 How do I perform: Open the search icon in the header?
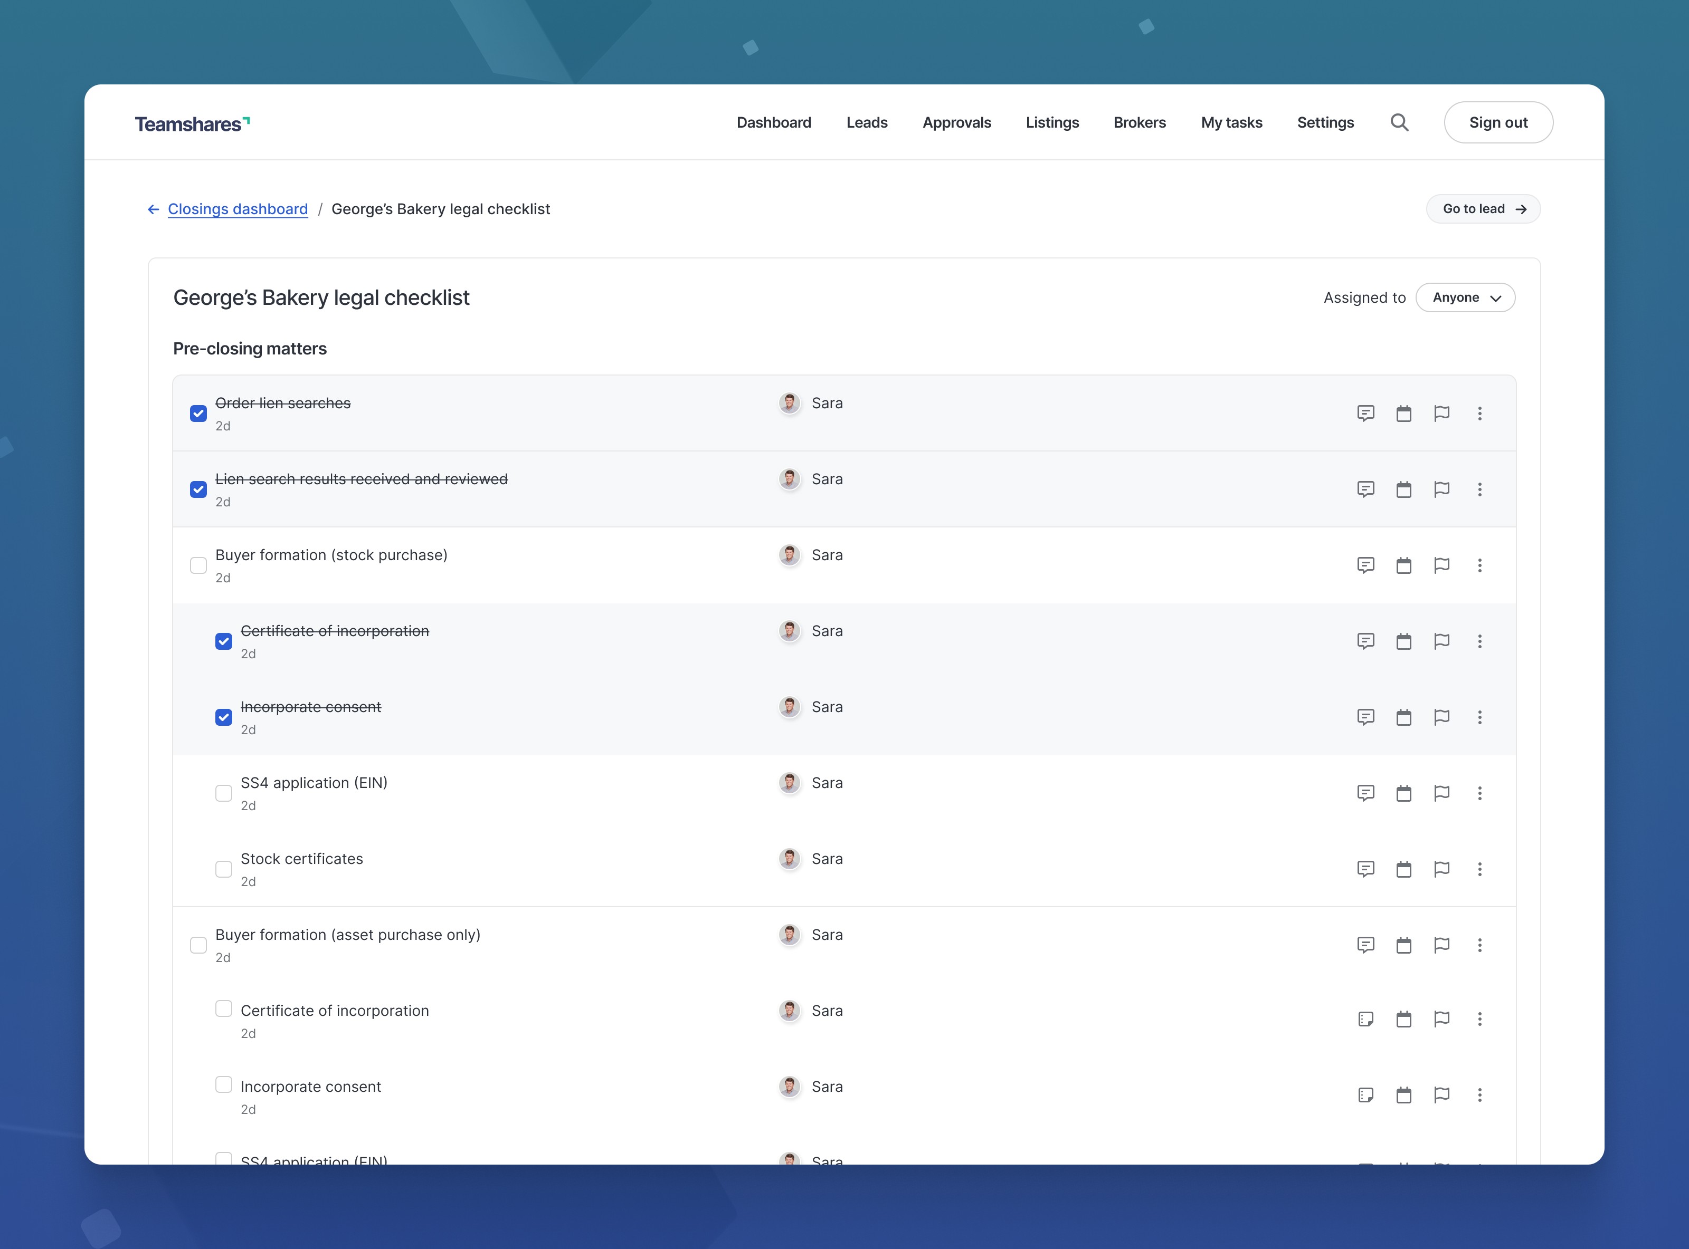(x=1399, y=122)
